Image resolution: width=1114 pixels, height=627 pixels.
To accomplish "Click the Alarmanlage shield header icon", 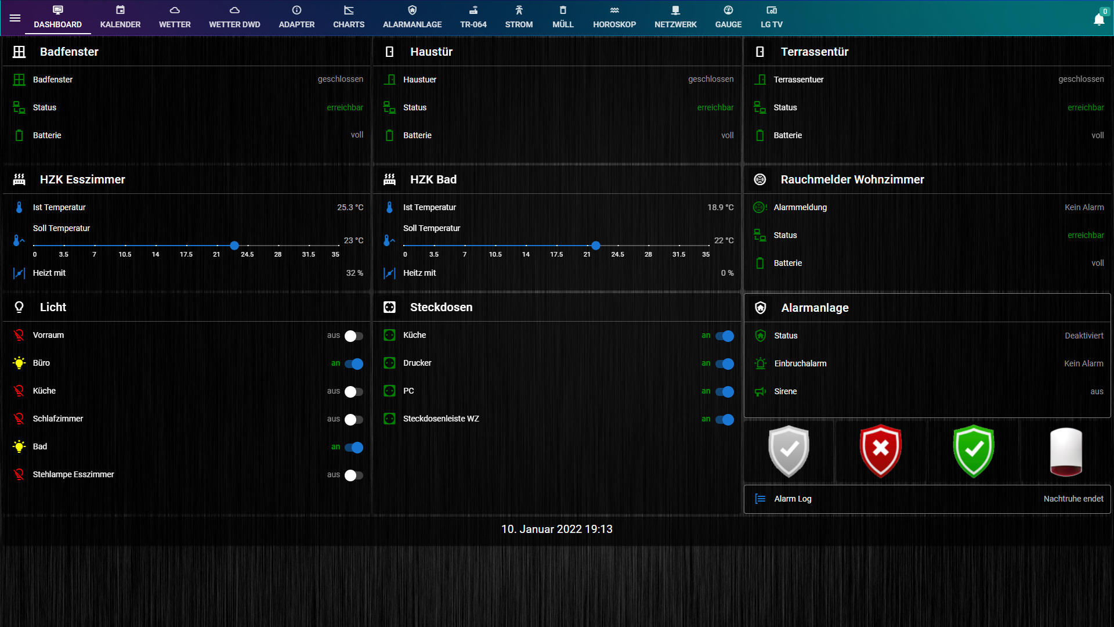I will (x=761, y=308).
